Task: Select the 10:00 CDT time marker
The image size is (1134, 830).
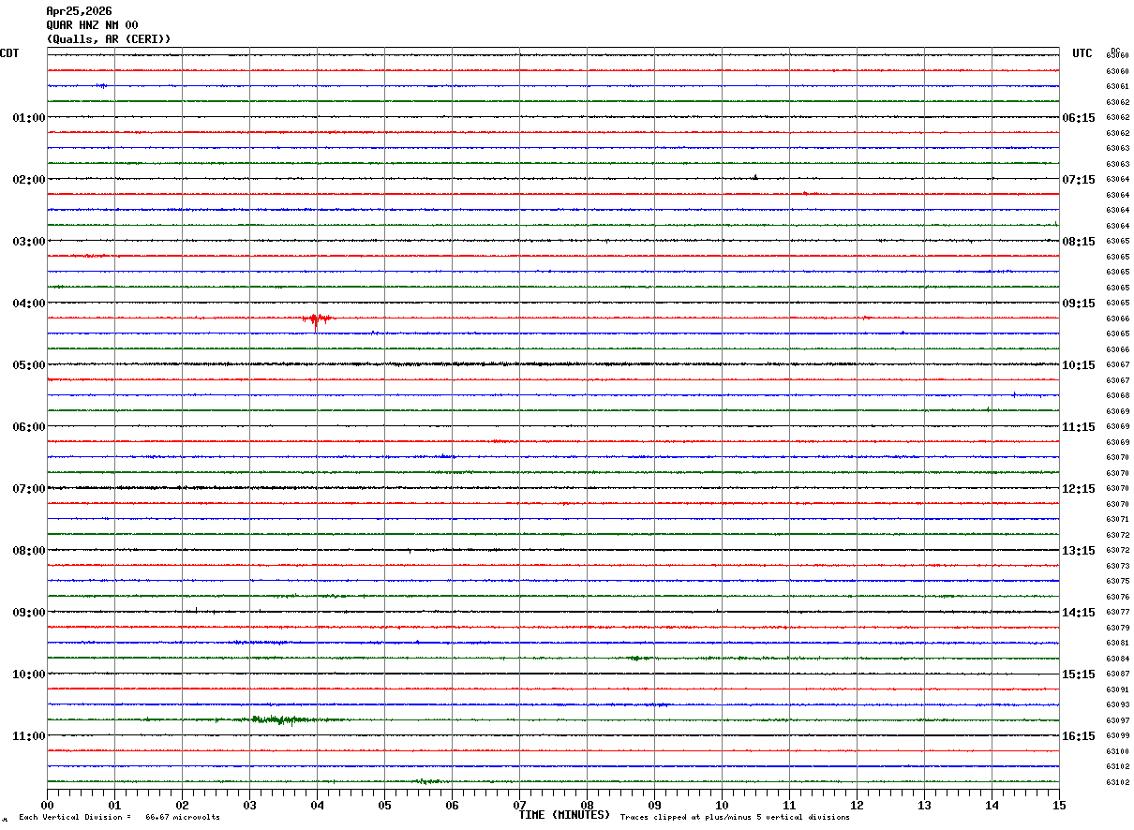Action: [x=28, y=674]
